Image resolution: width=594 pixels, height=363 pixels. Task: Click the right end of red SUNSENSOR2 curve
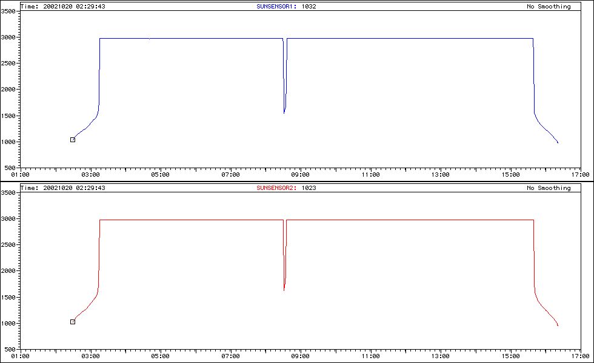pyautogui.click(x=558, y=325)
